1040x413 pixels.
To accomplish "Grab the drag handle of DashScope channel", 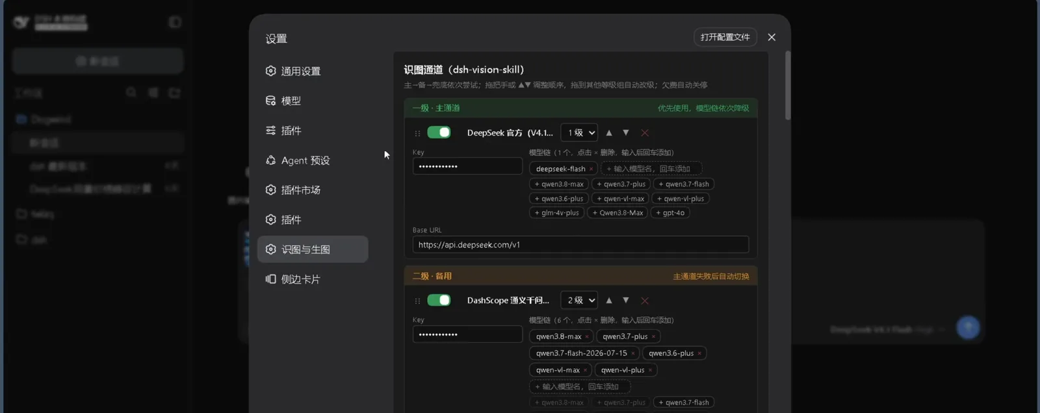I will [x=417, y=301].
